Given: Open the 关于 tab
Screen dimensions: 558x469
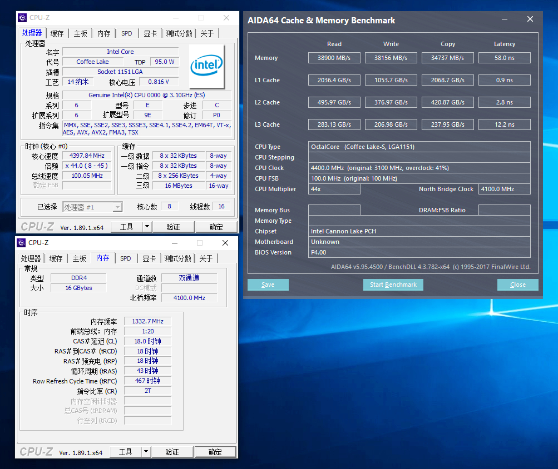Looking at the screenshot, I should click(208, 33).
